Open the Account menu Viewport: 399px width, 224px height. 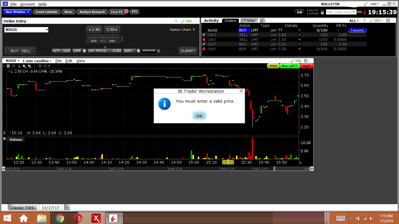(x=27, y=4)
